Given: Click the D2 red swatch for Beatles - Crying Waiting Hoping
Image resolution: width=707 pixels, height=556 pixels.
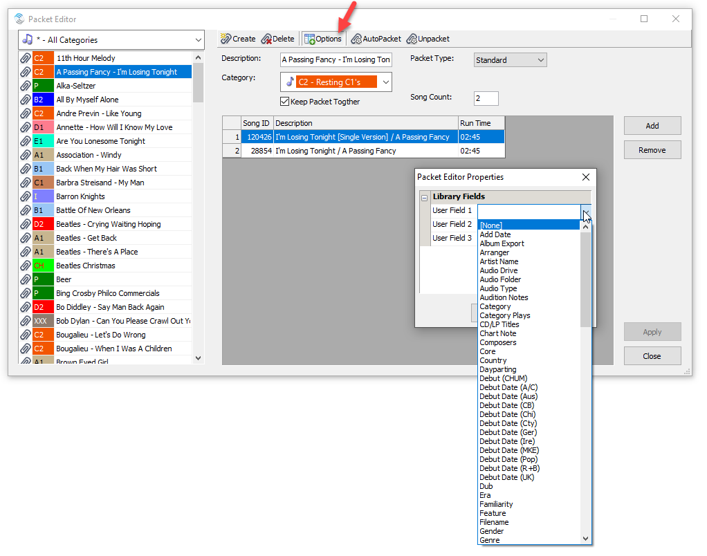Looking at the screenshot, I should pyautogui.click(x=43, y=224).
